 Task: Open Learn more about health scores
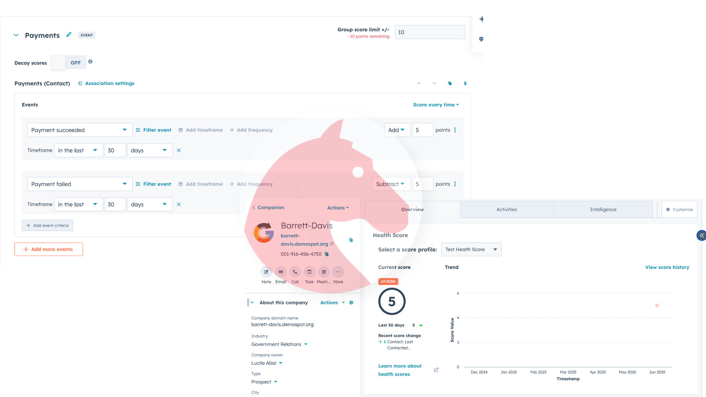click(x=400, y=370)
